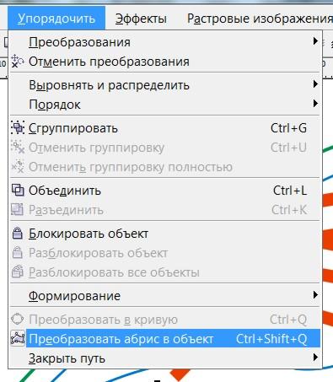Click the Ungroup icon beside Отменить группировку
333x382 pixels.
[x=18, y=148]
